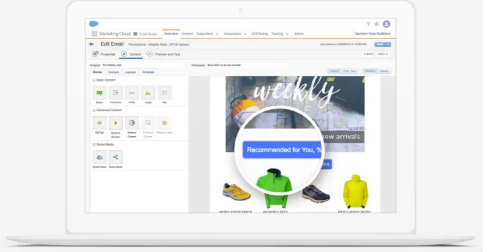Viewport: 483px width, 252px height.
Task: Open the settings gear icon
Action: (x=376, y=24)
